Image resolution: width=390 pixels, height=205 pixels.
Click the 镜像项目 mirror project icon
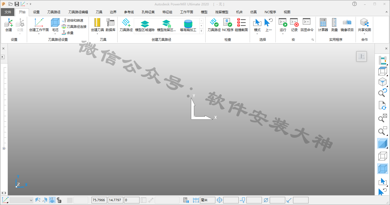click(x=347, y=25)
